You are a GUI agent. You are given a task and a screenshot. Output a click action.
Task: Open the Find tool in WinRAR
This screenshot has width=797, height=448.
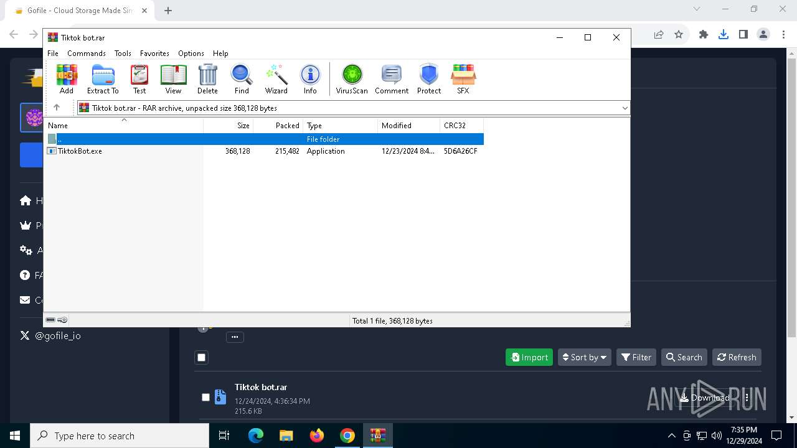[x=242, y=79]
